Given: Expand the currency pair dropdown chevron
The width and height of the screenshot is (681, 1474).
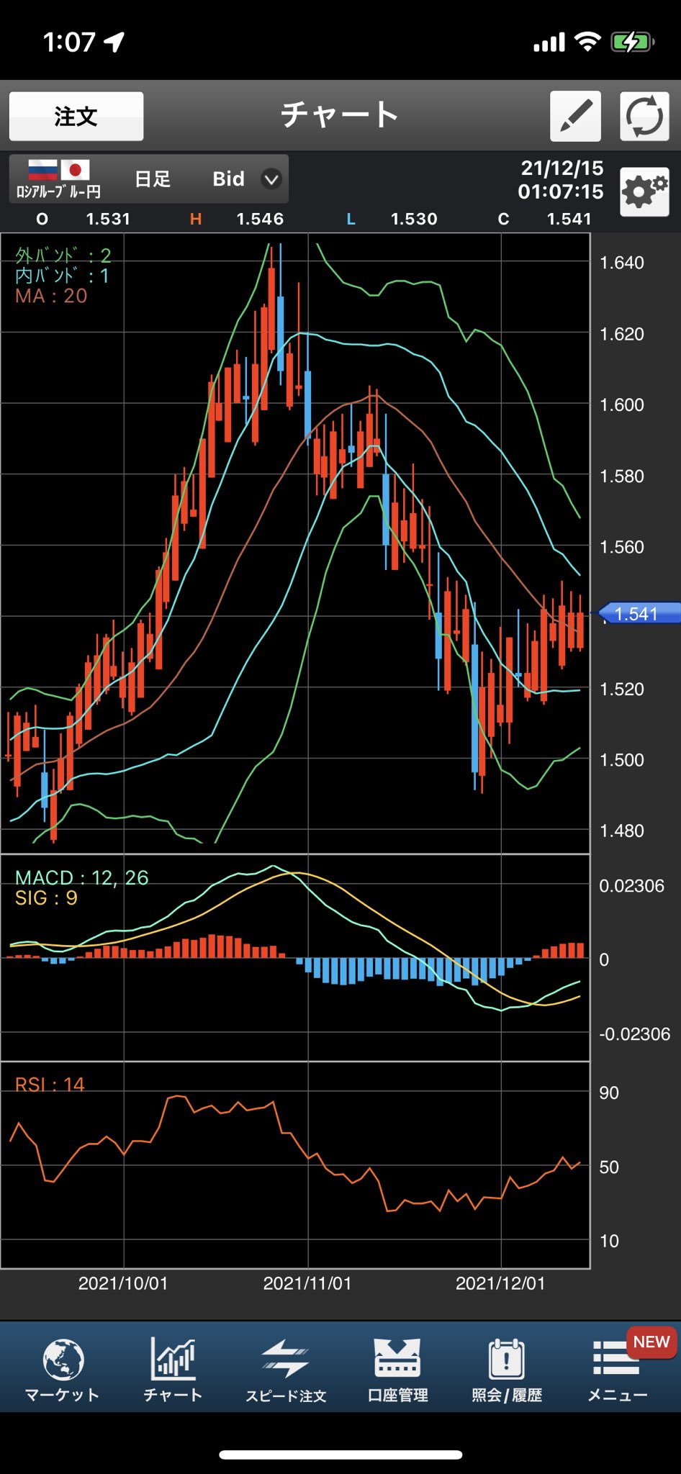Looking at the screenshot, I should pyautogui.click(x=271, y=179).
